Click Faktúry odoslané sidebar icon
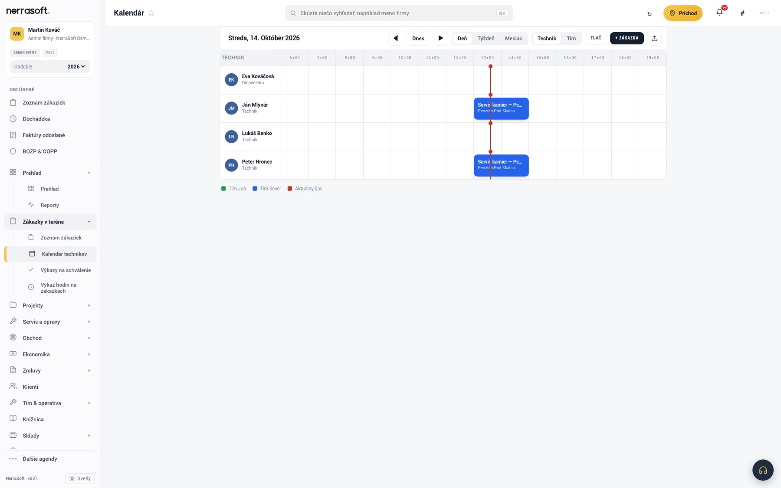The height and width of the screenshot is (488, 781). [13, 135]
